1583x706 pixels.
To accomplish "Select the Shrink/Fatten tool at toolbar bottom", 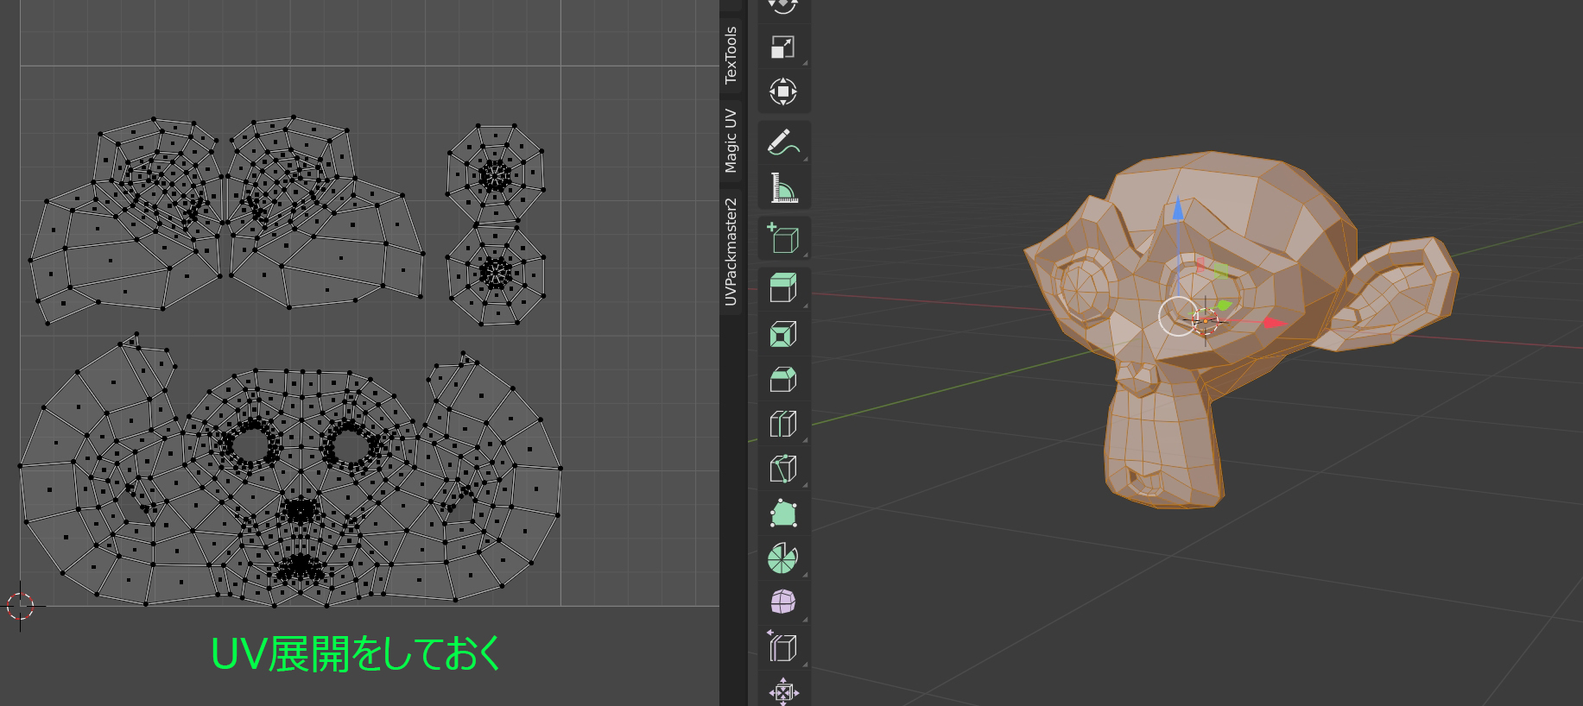I will (x=783, y=691).
